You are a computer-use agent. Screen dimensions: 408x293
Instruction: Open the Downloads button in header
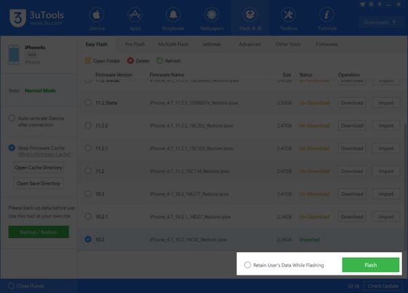click(380, 22)
